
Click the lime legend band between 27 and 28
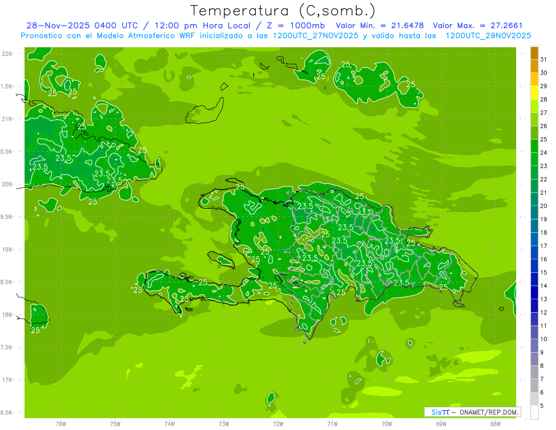point(534,106)
